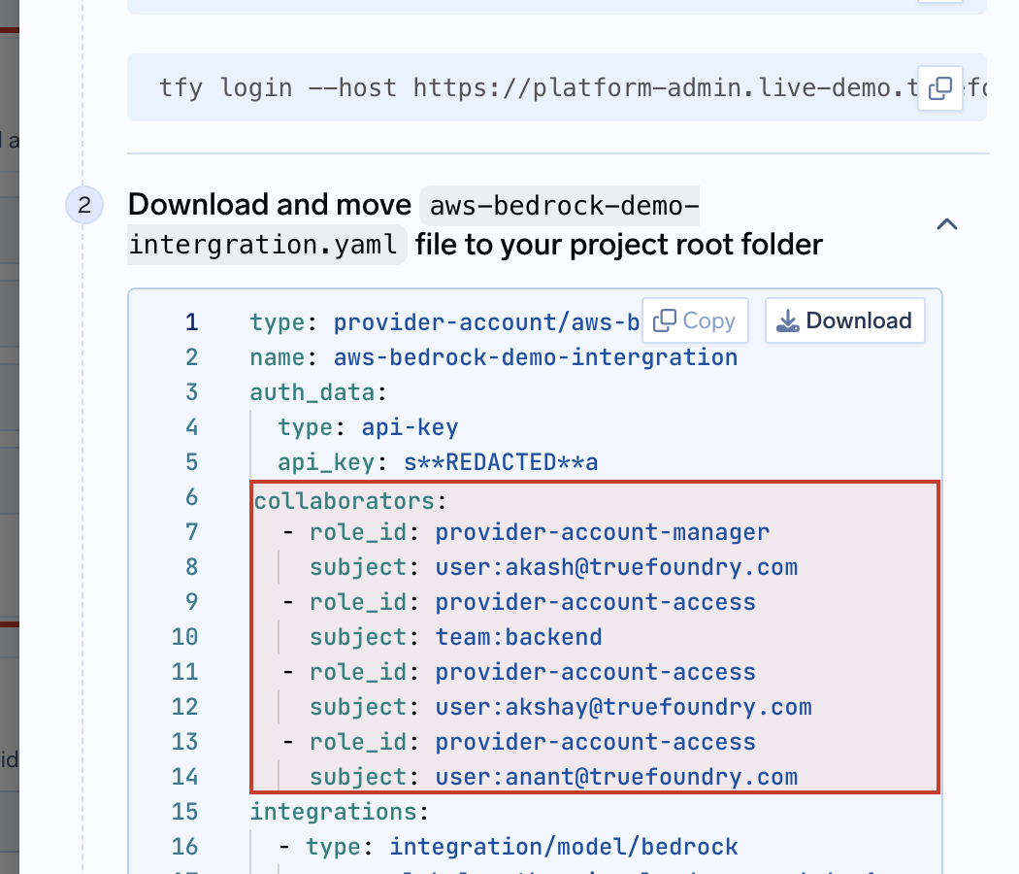Click the integrations key on line 15
The image size is (1019, 874).
click(x=334, y=812)
